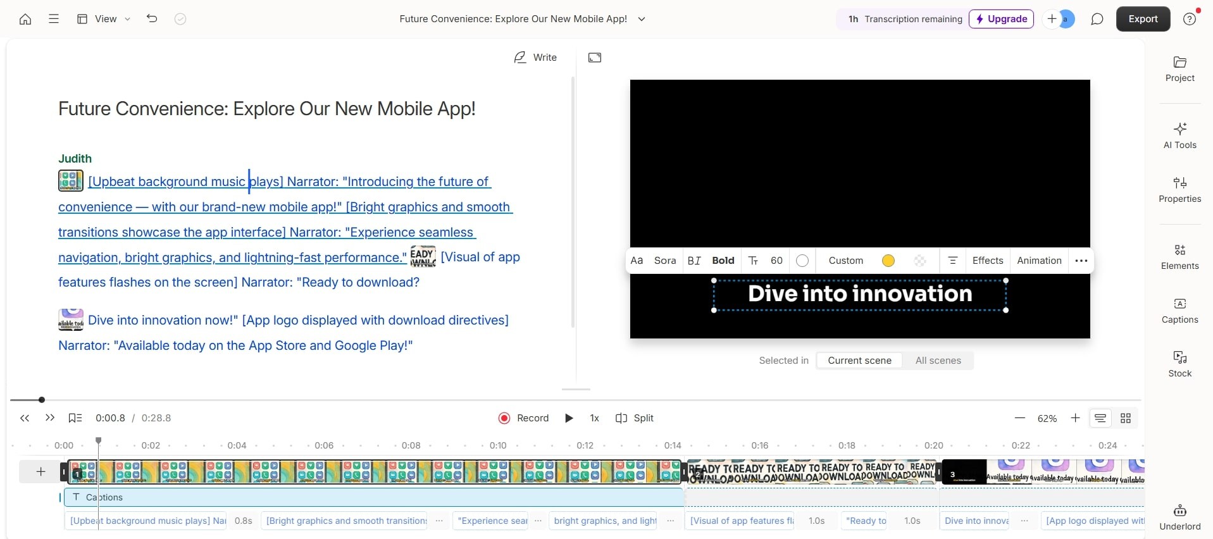
Task: Open the 62% timeline zoom level
Action: [1047, 418]
